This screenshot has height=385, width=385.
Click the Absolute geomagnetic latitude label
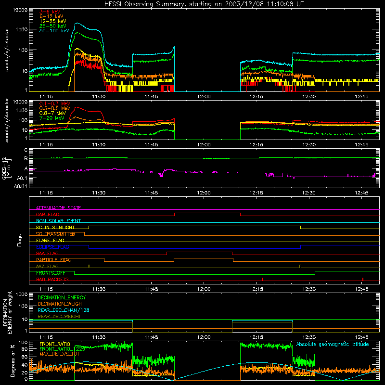[x=333, y=344]
